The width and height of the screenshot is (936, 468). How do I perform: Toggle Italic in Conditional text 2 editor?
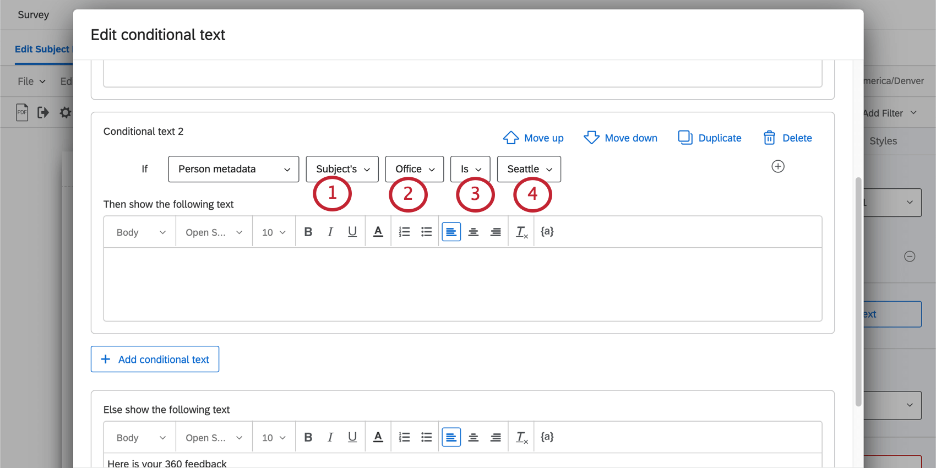(330, 232)
